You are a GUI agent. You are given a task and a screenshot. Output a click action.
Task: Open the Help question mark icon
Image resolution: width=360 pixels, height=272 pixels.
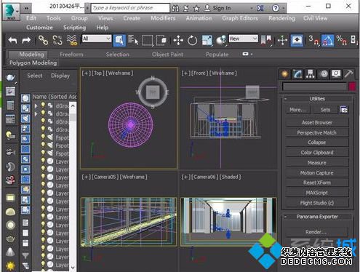coord(276,8)
